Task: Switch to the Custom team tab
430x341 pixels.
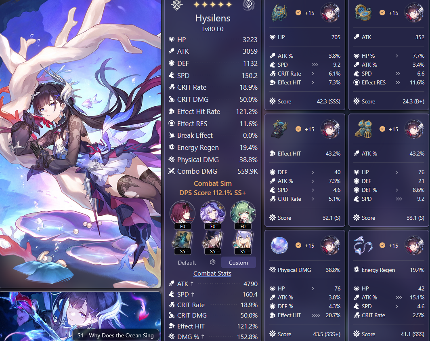Action: [238, 263]
